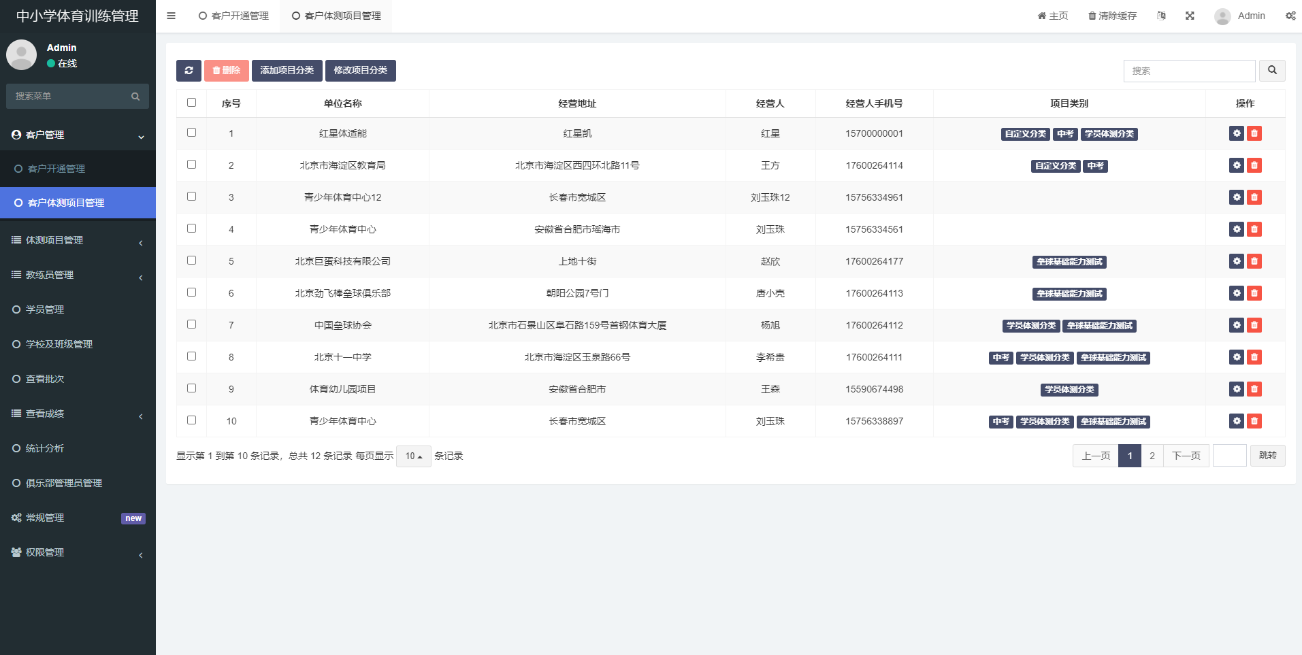
Task: Tick checkbox for 北京市海淀区教育局 row
Action: [191, 165]
